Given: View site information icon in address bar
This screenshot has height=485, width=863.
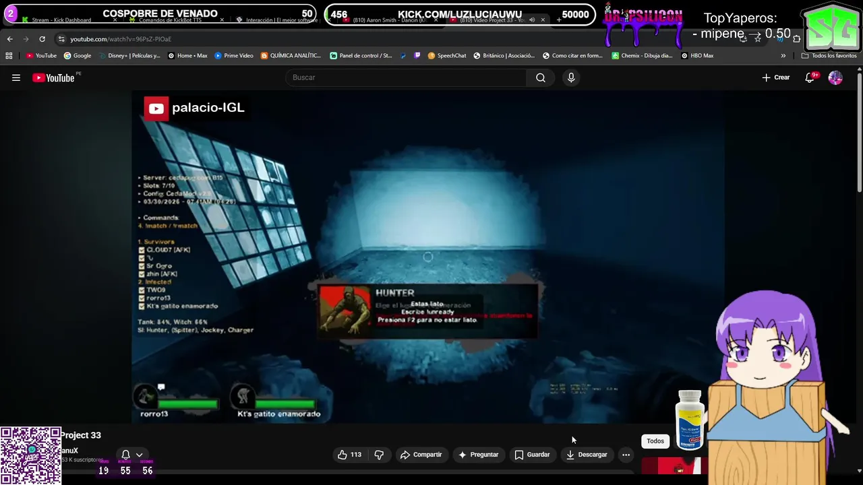Looking at the screenshot, I should [x=61, y=39].
